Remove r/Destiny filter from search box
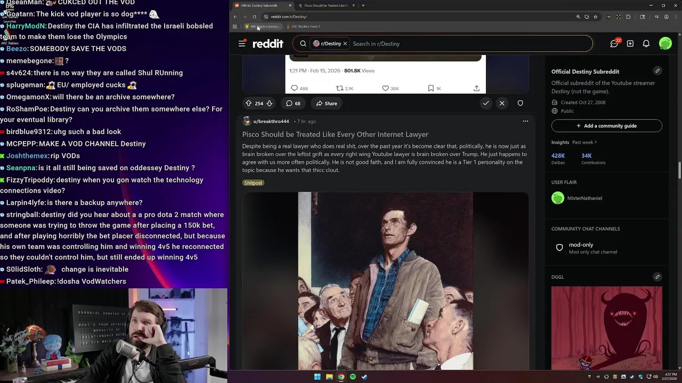The image size is (682, 383). pos(345,44)
